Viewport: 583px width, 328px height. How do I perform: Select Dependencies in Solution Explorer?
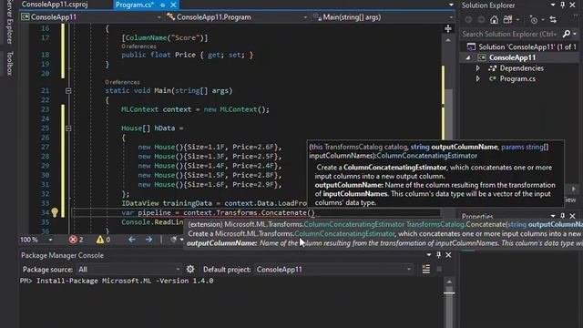[521, 68]
